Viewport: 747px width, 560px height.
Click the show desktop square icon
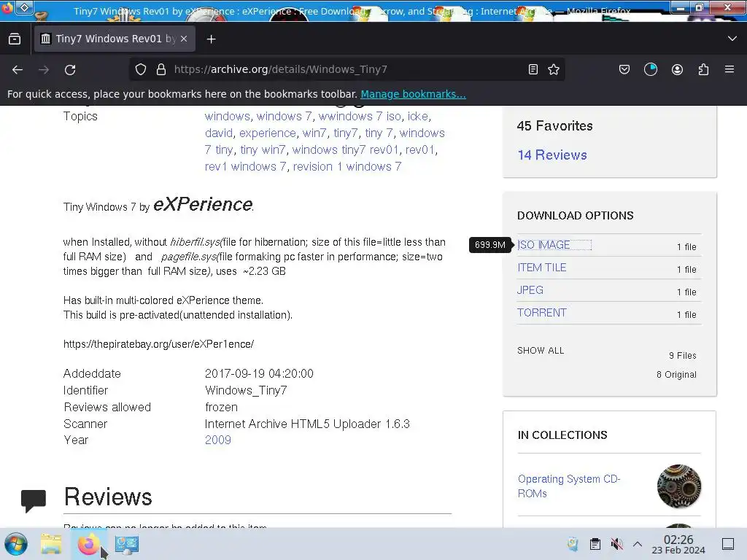pyautogui.click(x=728, y=544)
